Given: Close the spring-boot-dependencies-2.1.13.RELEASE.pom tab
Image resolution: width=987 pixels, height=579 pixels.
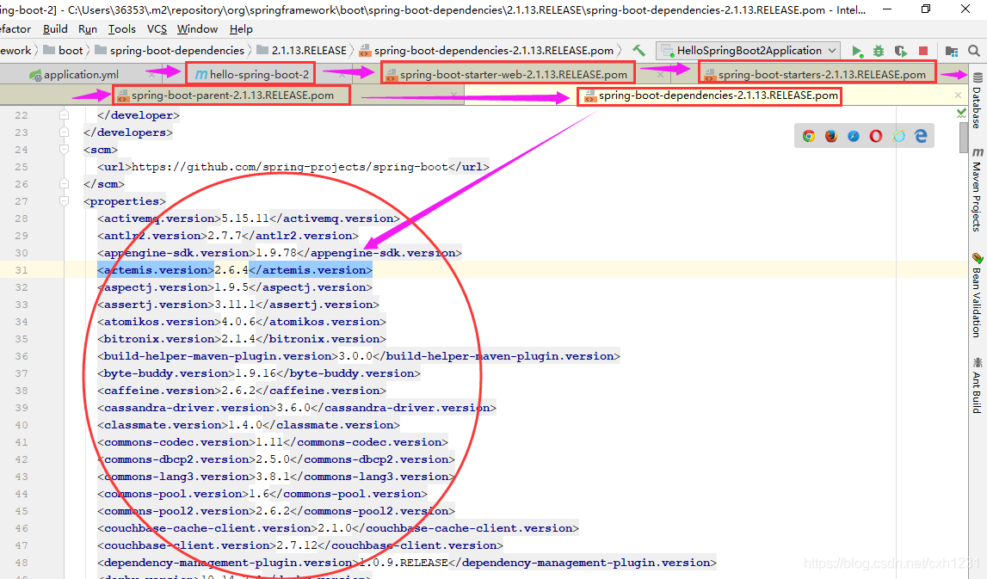Looking at the screenshot, I should point(958,95).
